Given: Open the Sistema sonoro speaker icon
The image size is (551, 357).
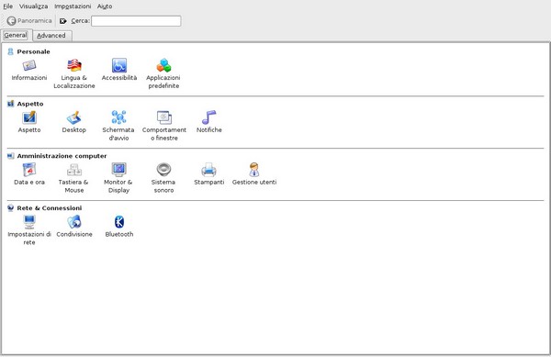Looking at the screenshot, I should click(163, 170).
